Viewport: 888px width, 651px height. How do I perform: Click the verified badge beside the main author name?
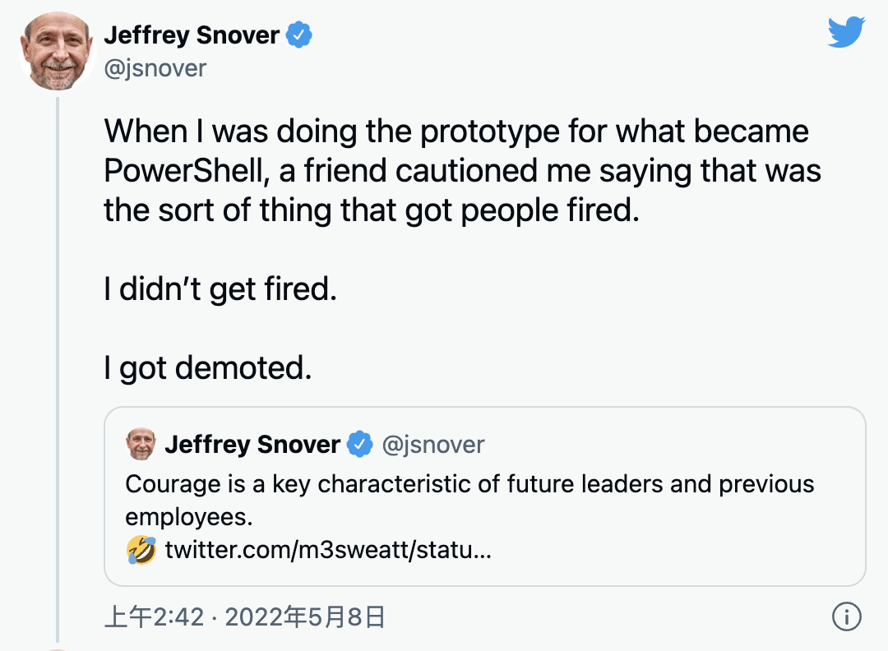tap(298, 35)
